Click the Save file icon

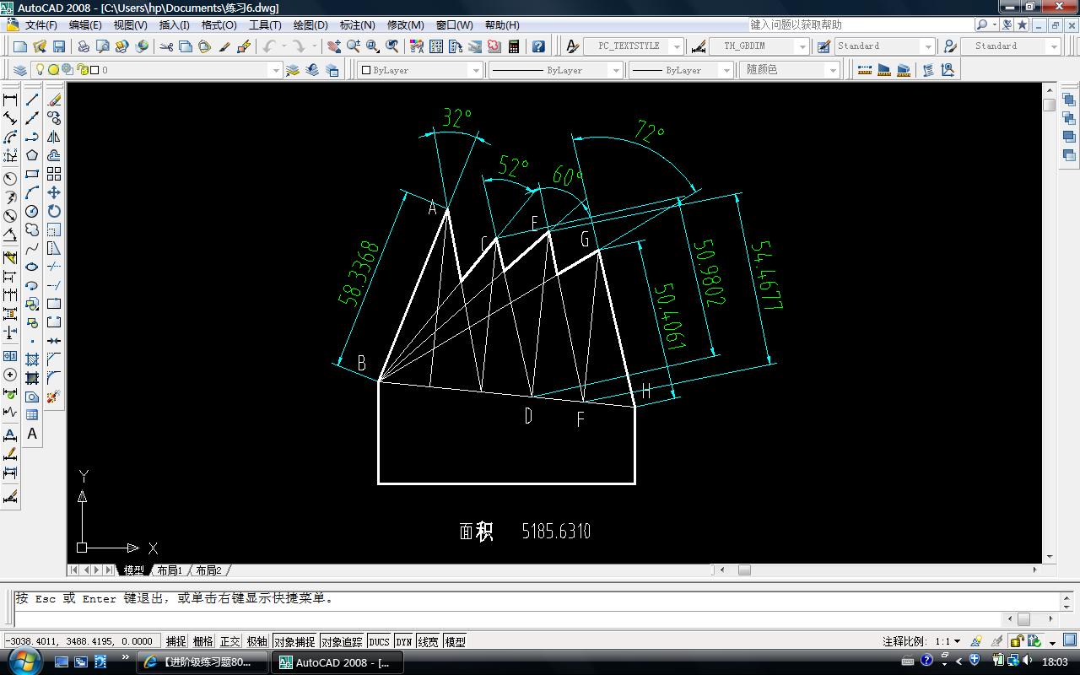pyautogui.click(x=59, y=46)
